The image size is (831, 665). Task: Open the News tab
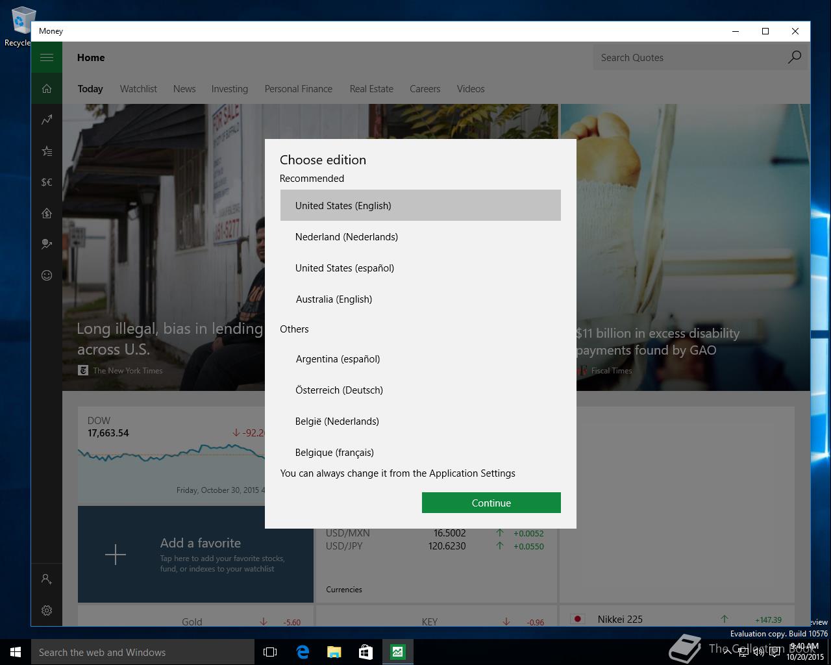184,89
